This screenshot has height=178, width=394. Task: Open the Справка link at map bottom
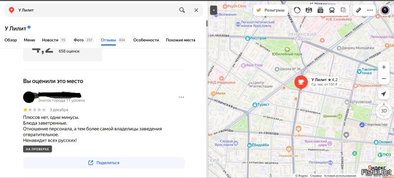coord(316,176)
